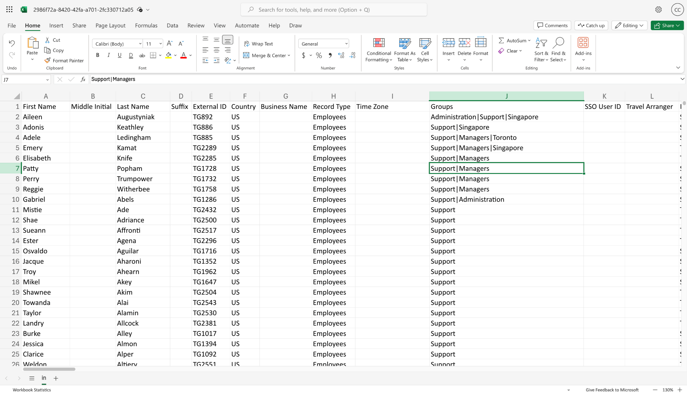Toggle the Editing mode selector
The image size is (687, 394).
(x=629, y=25)
